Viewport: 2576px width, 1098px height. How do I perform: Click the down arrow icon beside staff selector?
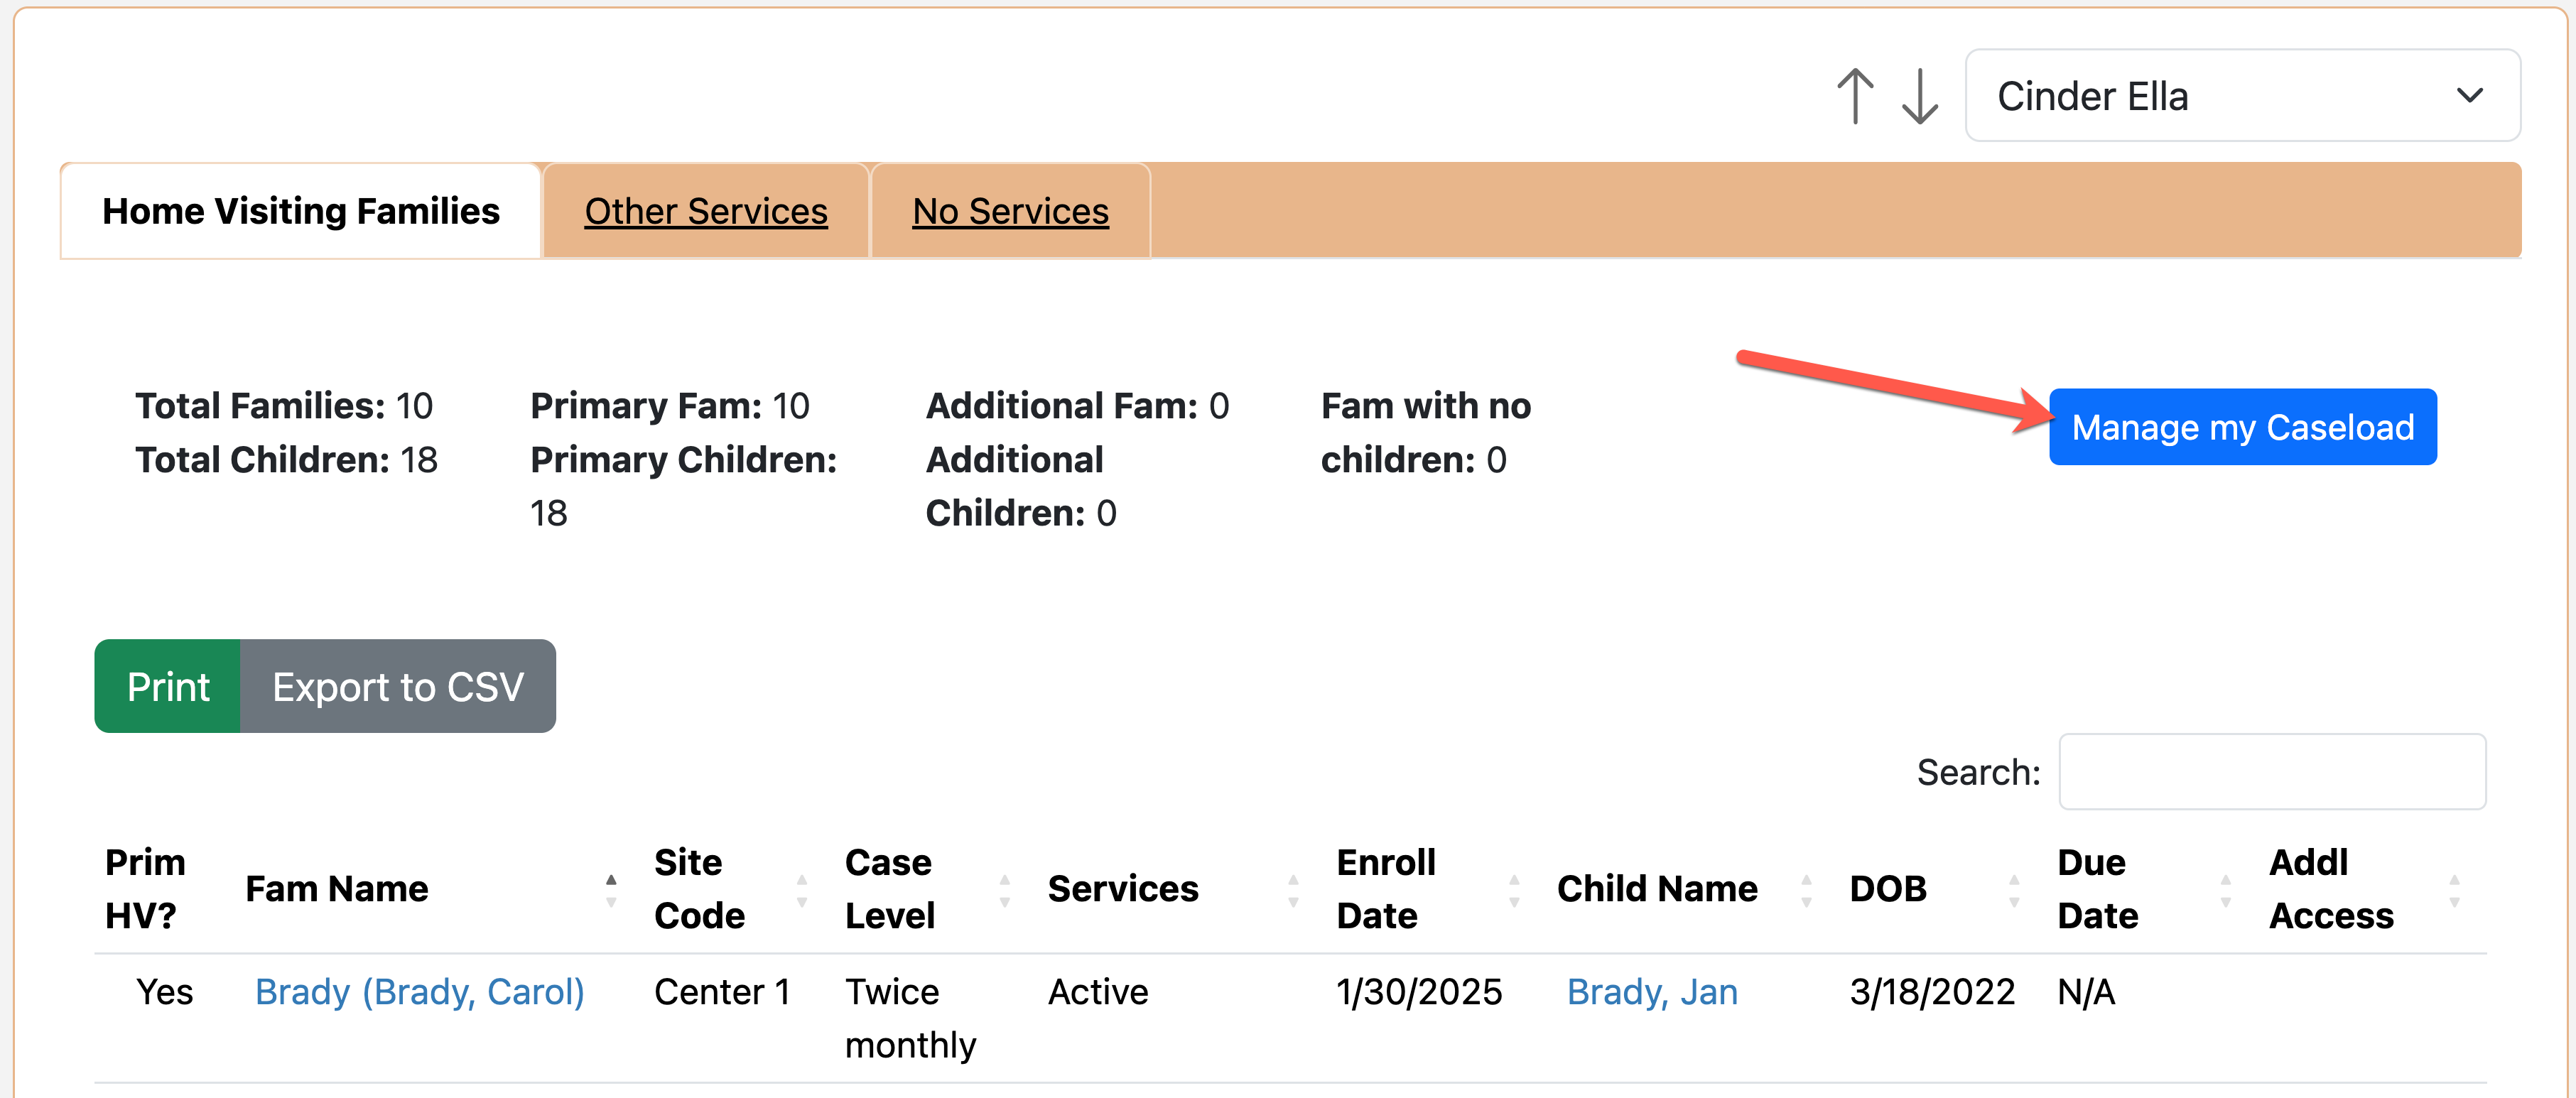1919,96
